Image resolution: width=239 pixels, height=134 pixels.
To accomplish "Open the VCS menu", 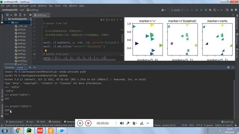I will click(x=65, y=6).
